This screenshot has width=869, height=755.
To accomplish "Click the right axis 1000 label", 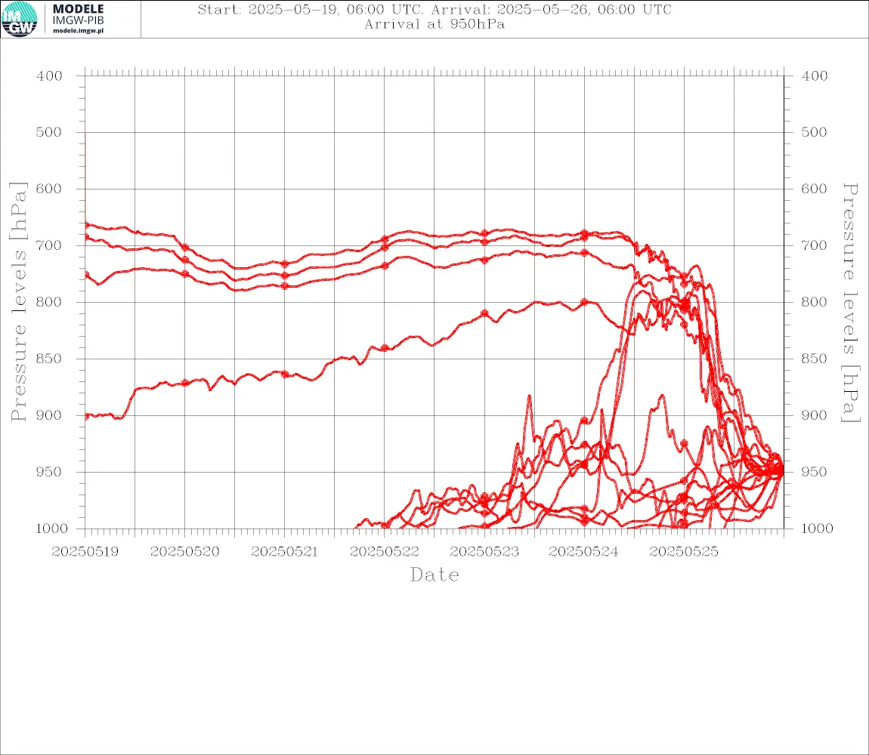I will (817, 528).
